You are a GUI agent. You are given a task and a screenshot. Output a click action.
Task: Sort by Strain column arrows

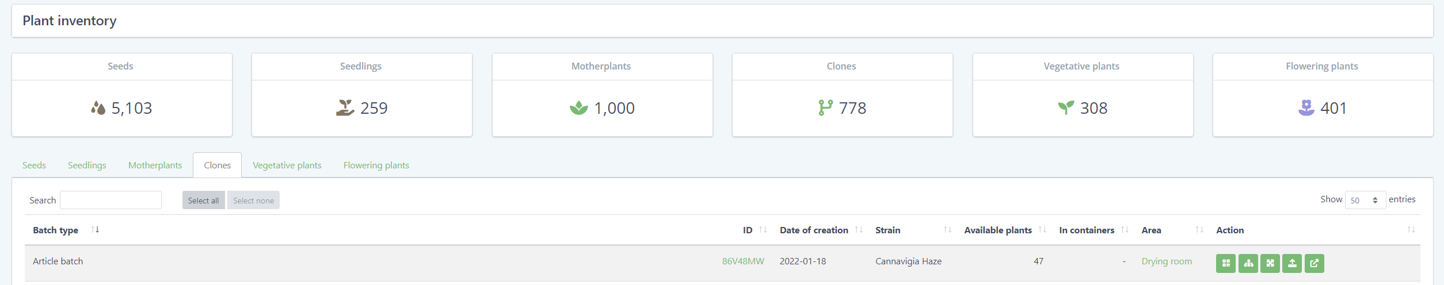pyautogui.click(x=947, y=230)
